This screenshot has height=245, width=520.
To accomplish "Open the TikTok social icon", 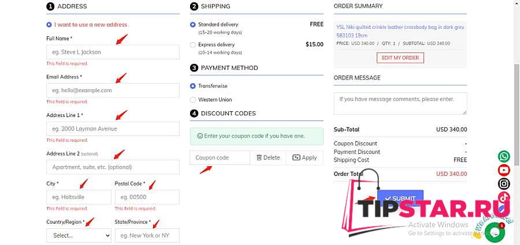I will pyautogui.click(x=504, y=197).
